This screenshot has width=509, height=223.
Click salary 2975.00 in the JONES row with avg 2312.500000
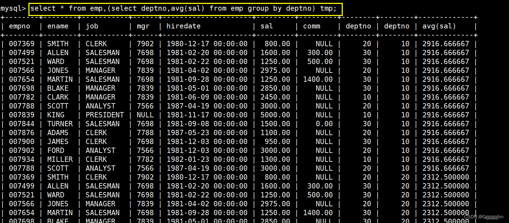pyautogui.click(x=275, y=204)
